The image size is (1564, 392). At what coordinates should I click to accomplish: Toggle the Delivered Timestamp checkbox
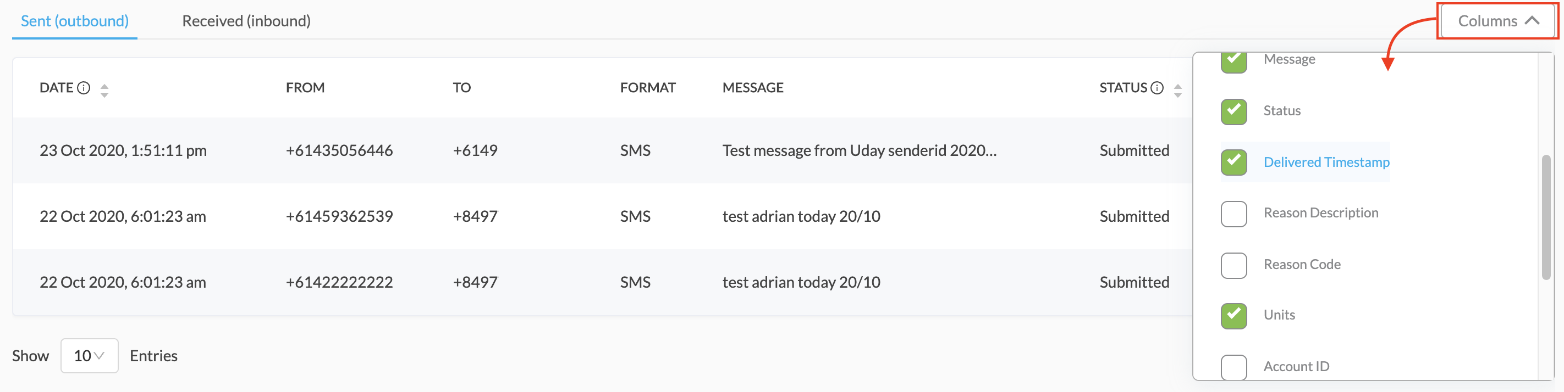point(1233,163)
